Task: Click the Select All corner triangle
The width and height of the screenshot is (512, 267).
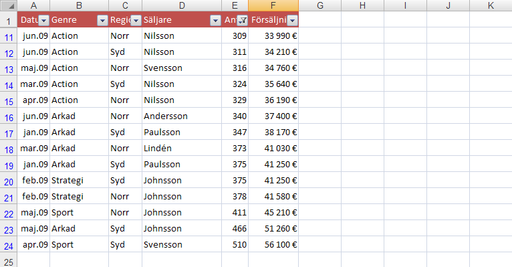Action: tap(9, 5)
